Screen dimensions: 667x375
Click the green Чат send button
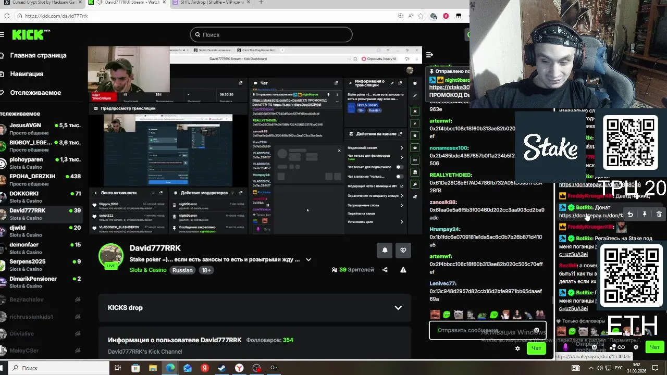point(536,348)
